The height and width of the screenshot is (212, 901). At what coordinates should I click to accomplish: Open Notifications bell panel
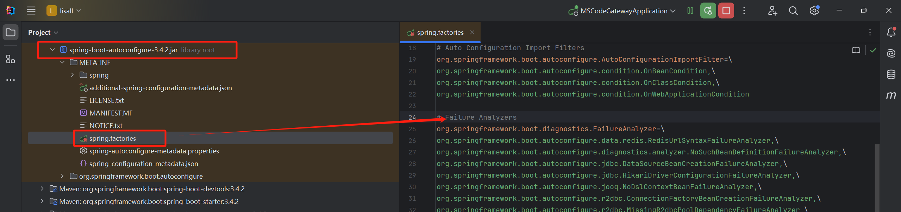pyautogui.click(x=891, y=32)
